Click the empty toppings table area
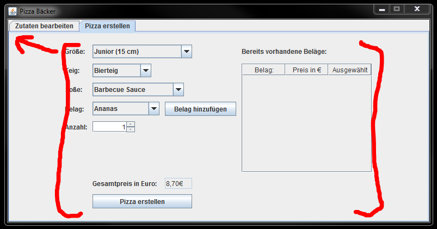Image resolution: width=437 pixels, height=229 pixels. (306, 123)
